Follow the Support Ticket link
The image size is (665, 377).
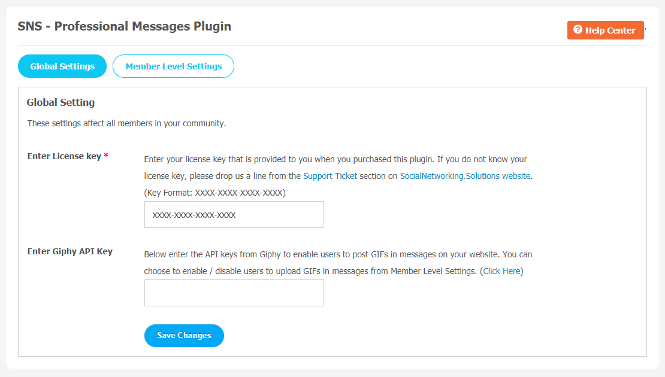pos(330,176)
